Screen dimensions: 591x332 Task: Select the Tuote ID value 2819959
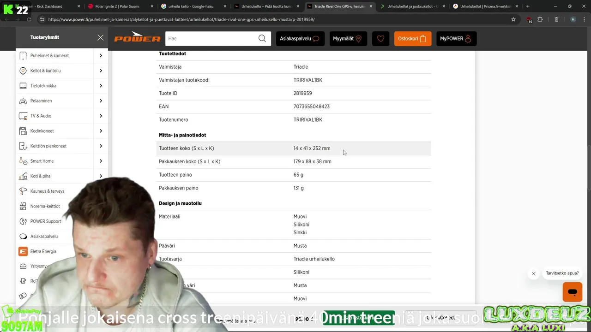click(x=303, y=94)
